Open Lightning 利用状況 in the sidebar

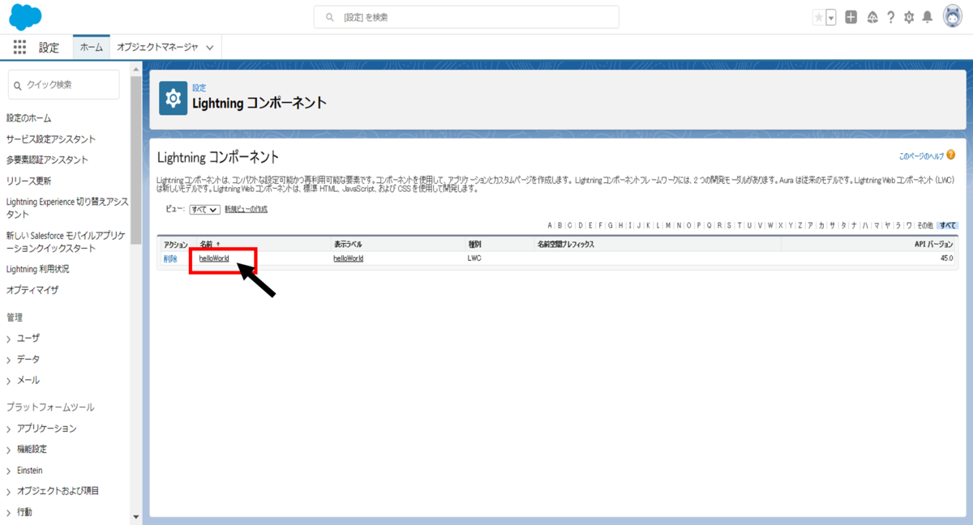pyautogui.click(x=38, y=269)
